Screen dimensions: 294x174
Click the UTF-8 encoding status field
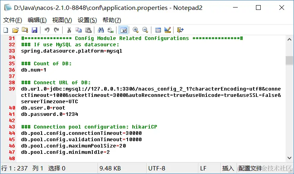click(x=172, y=168)
